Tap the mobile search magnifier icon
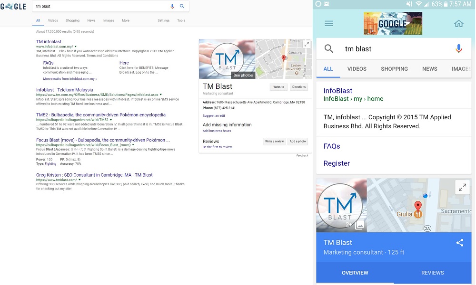The image size is (476, 285). point(329,48)
